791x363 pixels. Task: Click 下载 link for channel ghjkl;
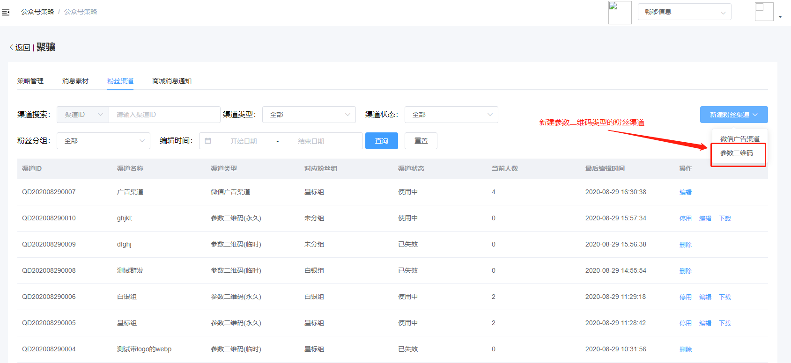pyautogui.click(x=725, y=218)
